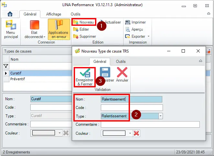Expand the Exporter dropdown arrow
214x156 pixels.
(148, 36)
